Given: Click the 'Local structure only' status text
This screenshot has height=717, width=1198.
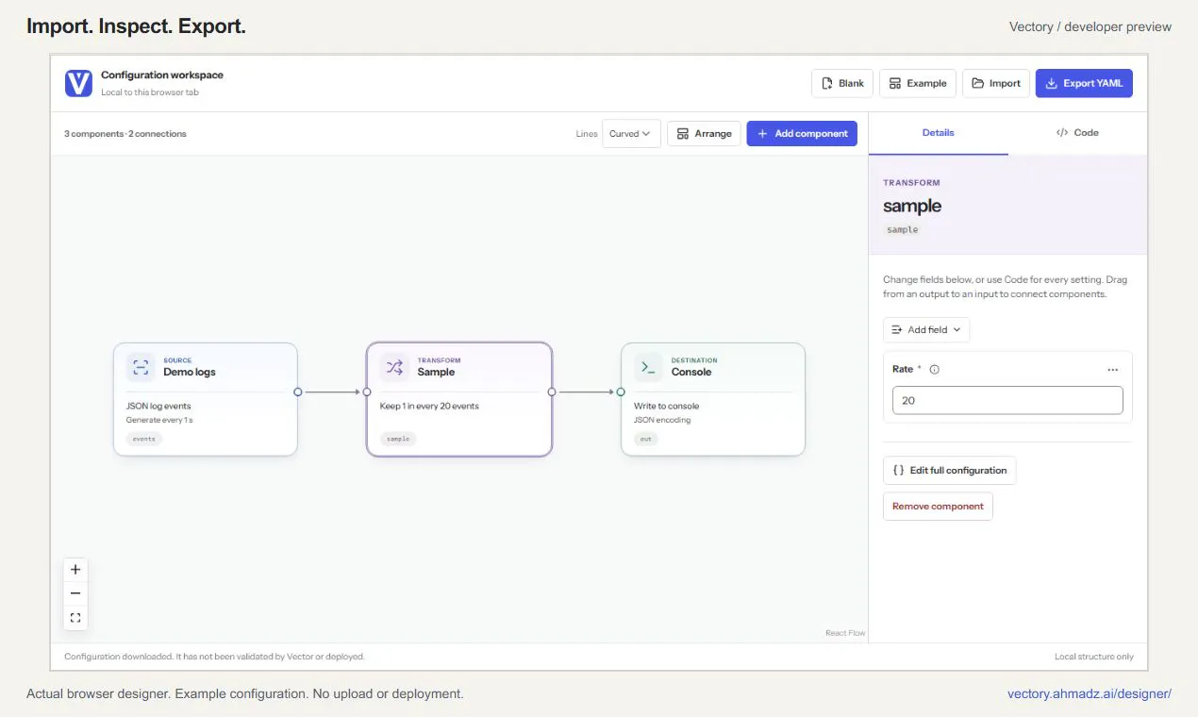Looking at the screenshot, I should coord(1094,657).
